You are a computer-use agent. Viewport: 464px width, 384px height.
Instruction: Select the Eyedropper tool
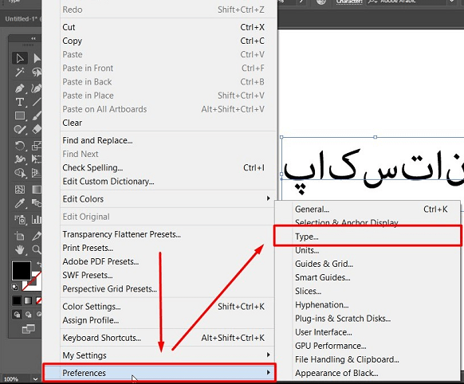click(20, 203)
